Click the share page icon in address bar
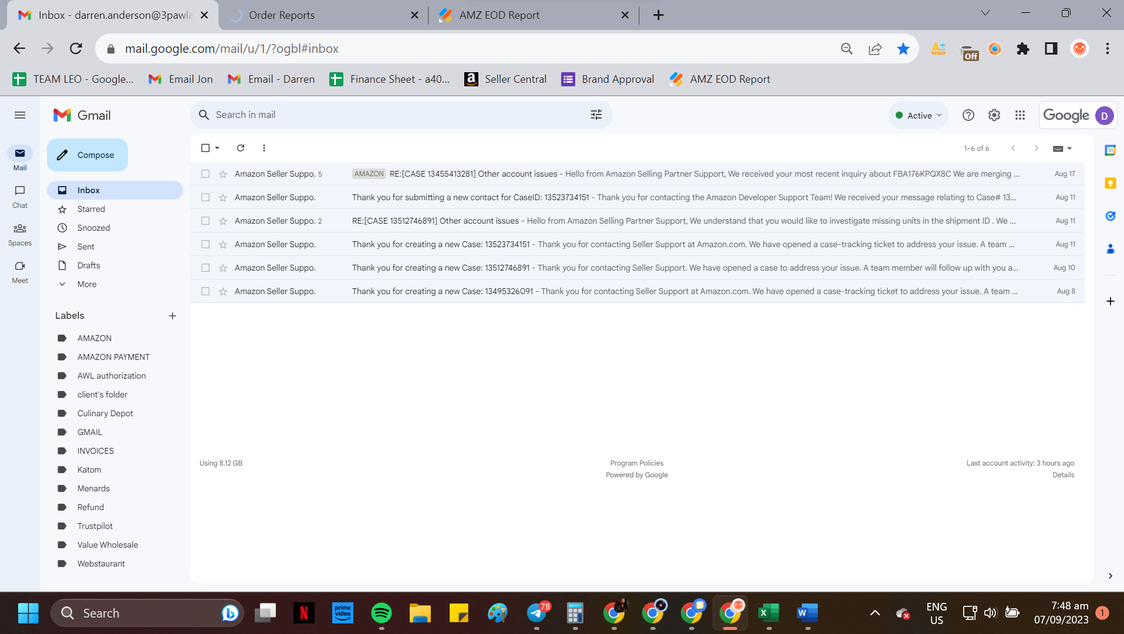 (875, 49)
